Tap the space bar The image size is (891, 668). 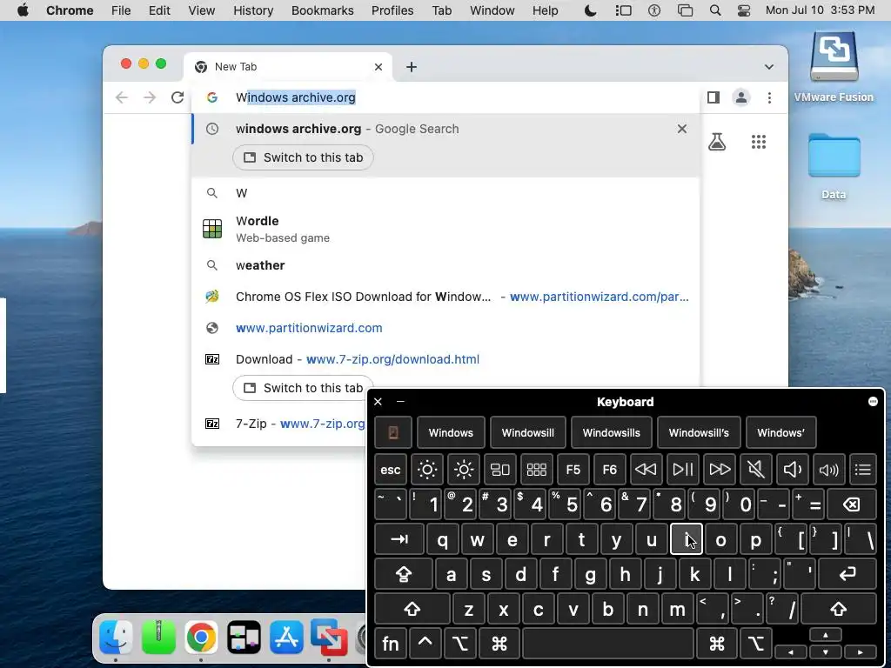(x=608, y=644)
